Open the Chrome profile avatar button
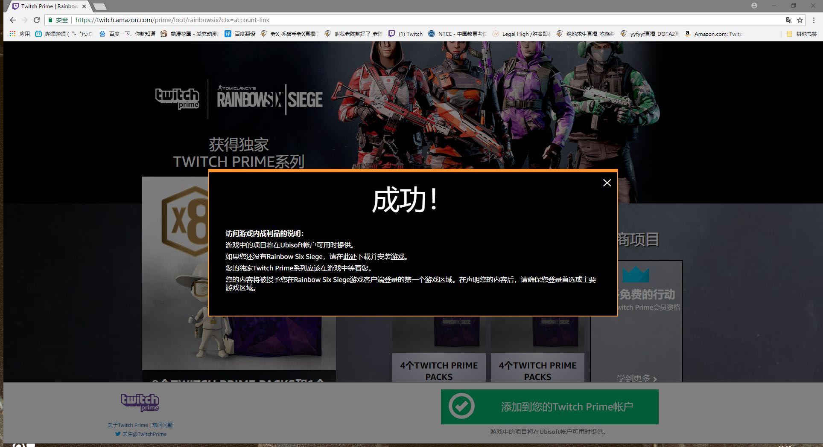This screenshot has width=823, height=447. tap(754, 6)
